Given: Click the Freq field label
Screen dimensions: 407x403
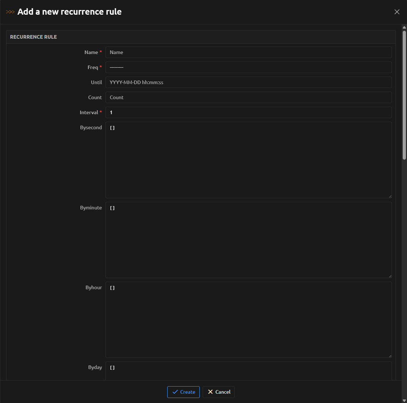Looking at the screenshot, I should coord(93,67).
